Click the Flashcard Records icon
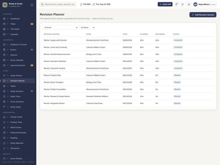The height and width of the screenshot is (165, 220). point(4,133)
